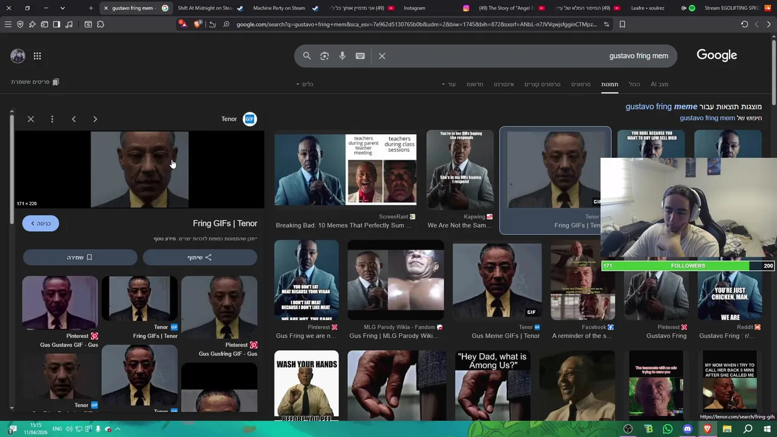Open Fring GIFs | Tenor title link
This screenshot has height=437, width=777.
(225, 223)
